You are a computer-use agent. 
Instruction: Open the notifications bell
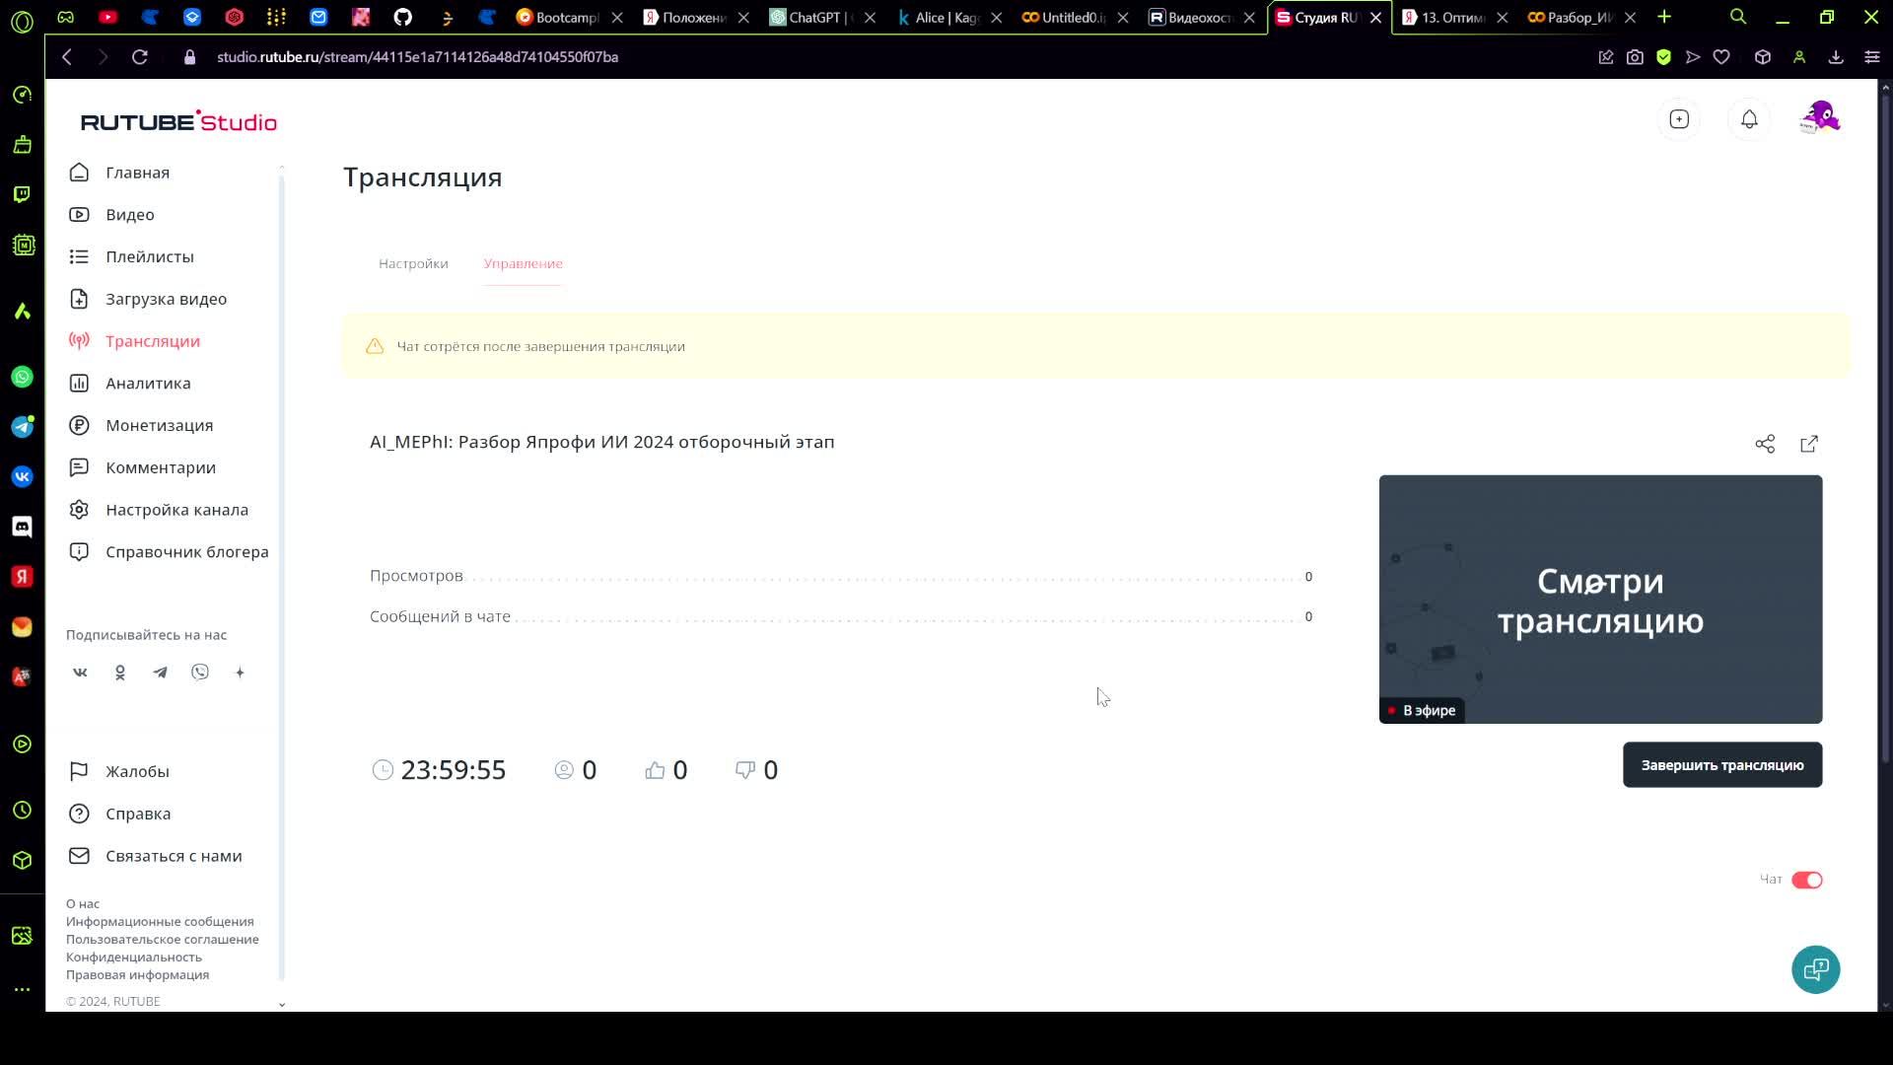[1749, 119]
